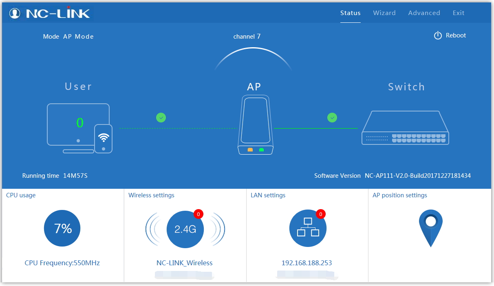Screen dimensions: 494x286
Task: Open the LAN network topology icon
Action: click(308, 229)
